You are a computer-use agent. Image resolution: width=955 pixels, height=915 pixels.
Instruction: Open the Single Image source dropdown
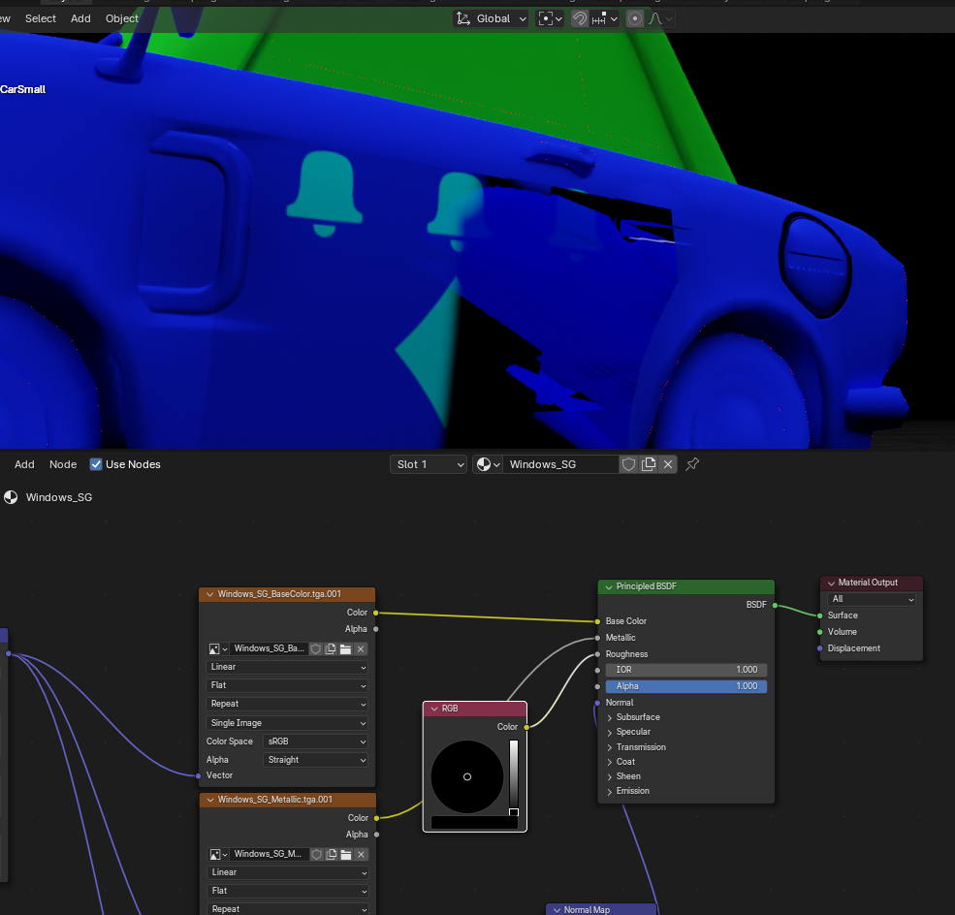click(288, 723)
